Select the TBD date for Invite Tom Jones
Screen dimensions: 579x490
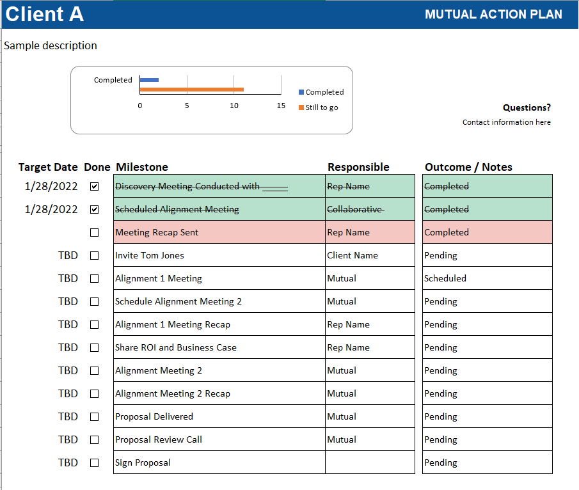coord(68,255)
